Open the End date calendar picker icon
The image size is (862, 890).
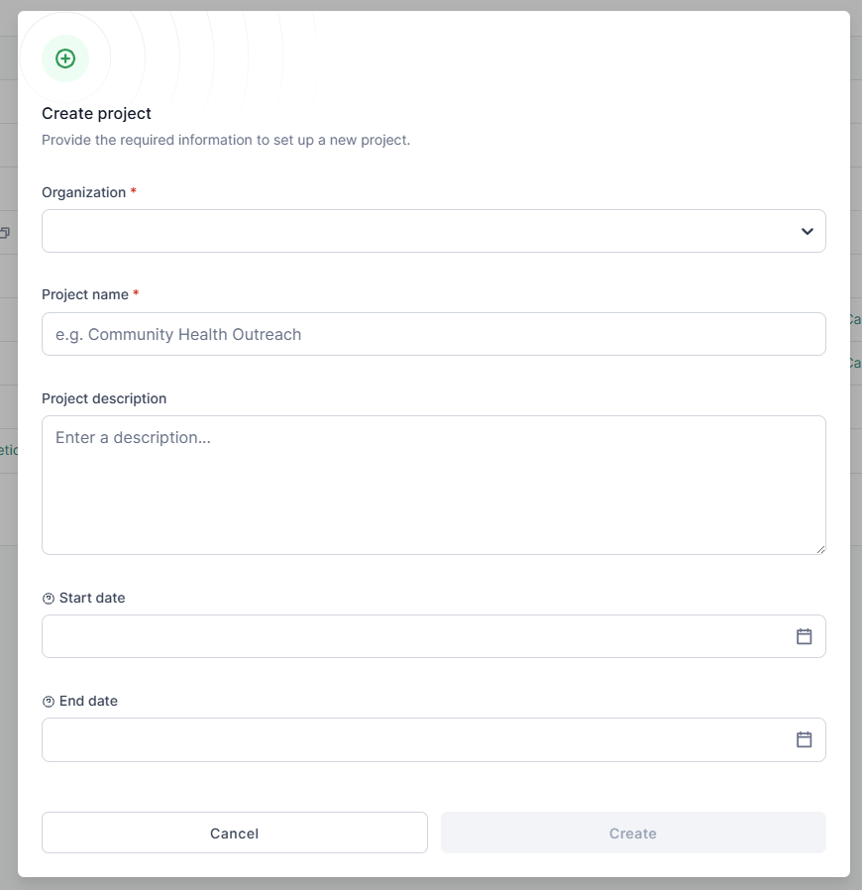[x=805, y=739]
